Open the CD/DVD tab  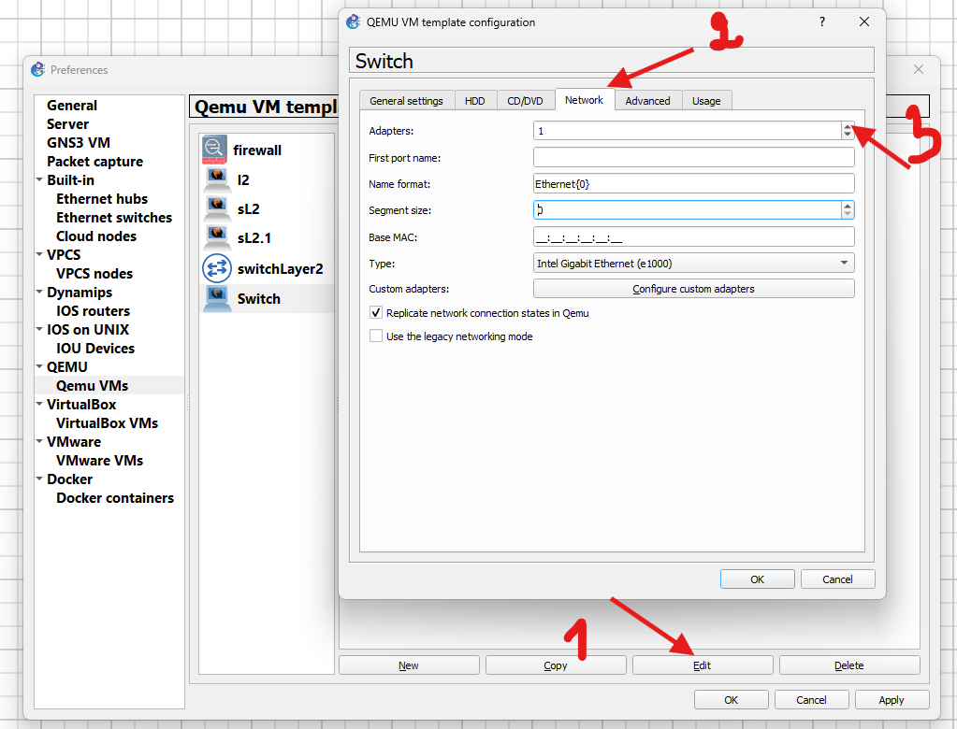(525, 101)
